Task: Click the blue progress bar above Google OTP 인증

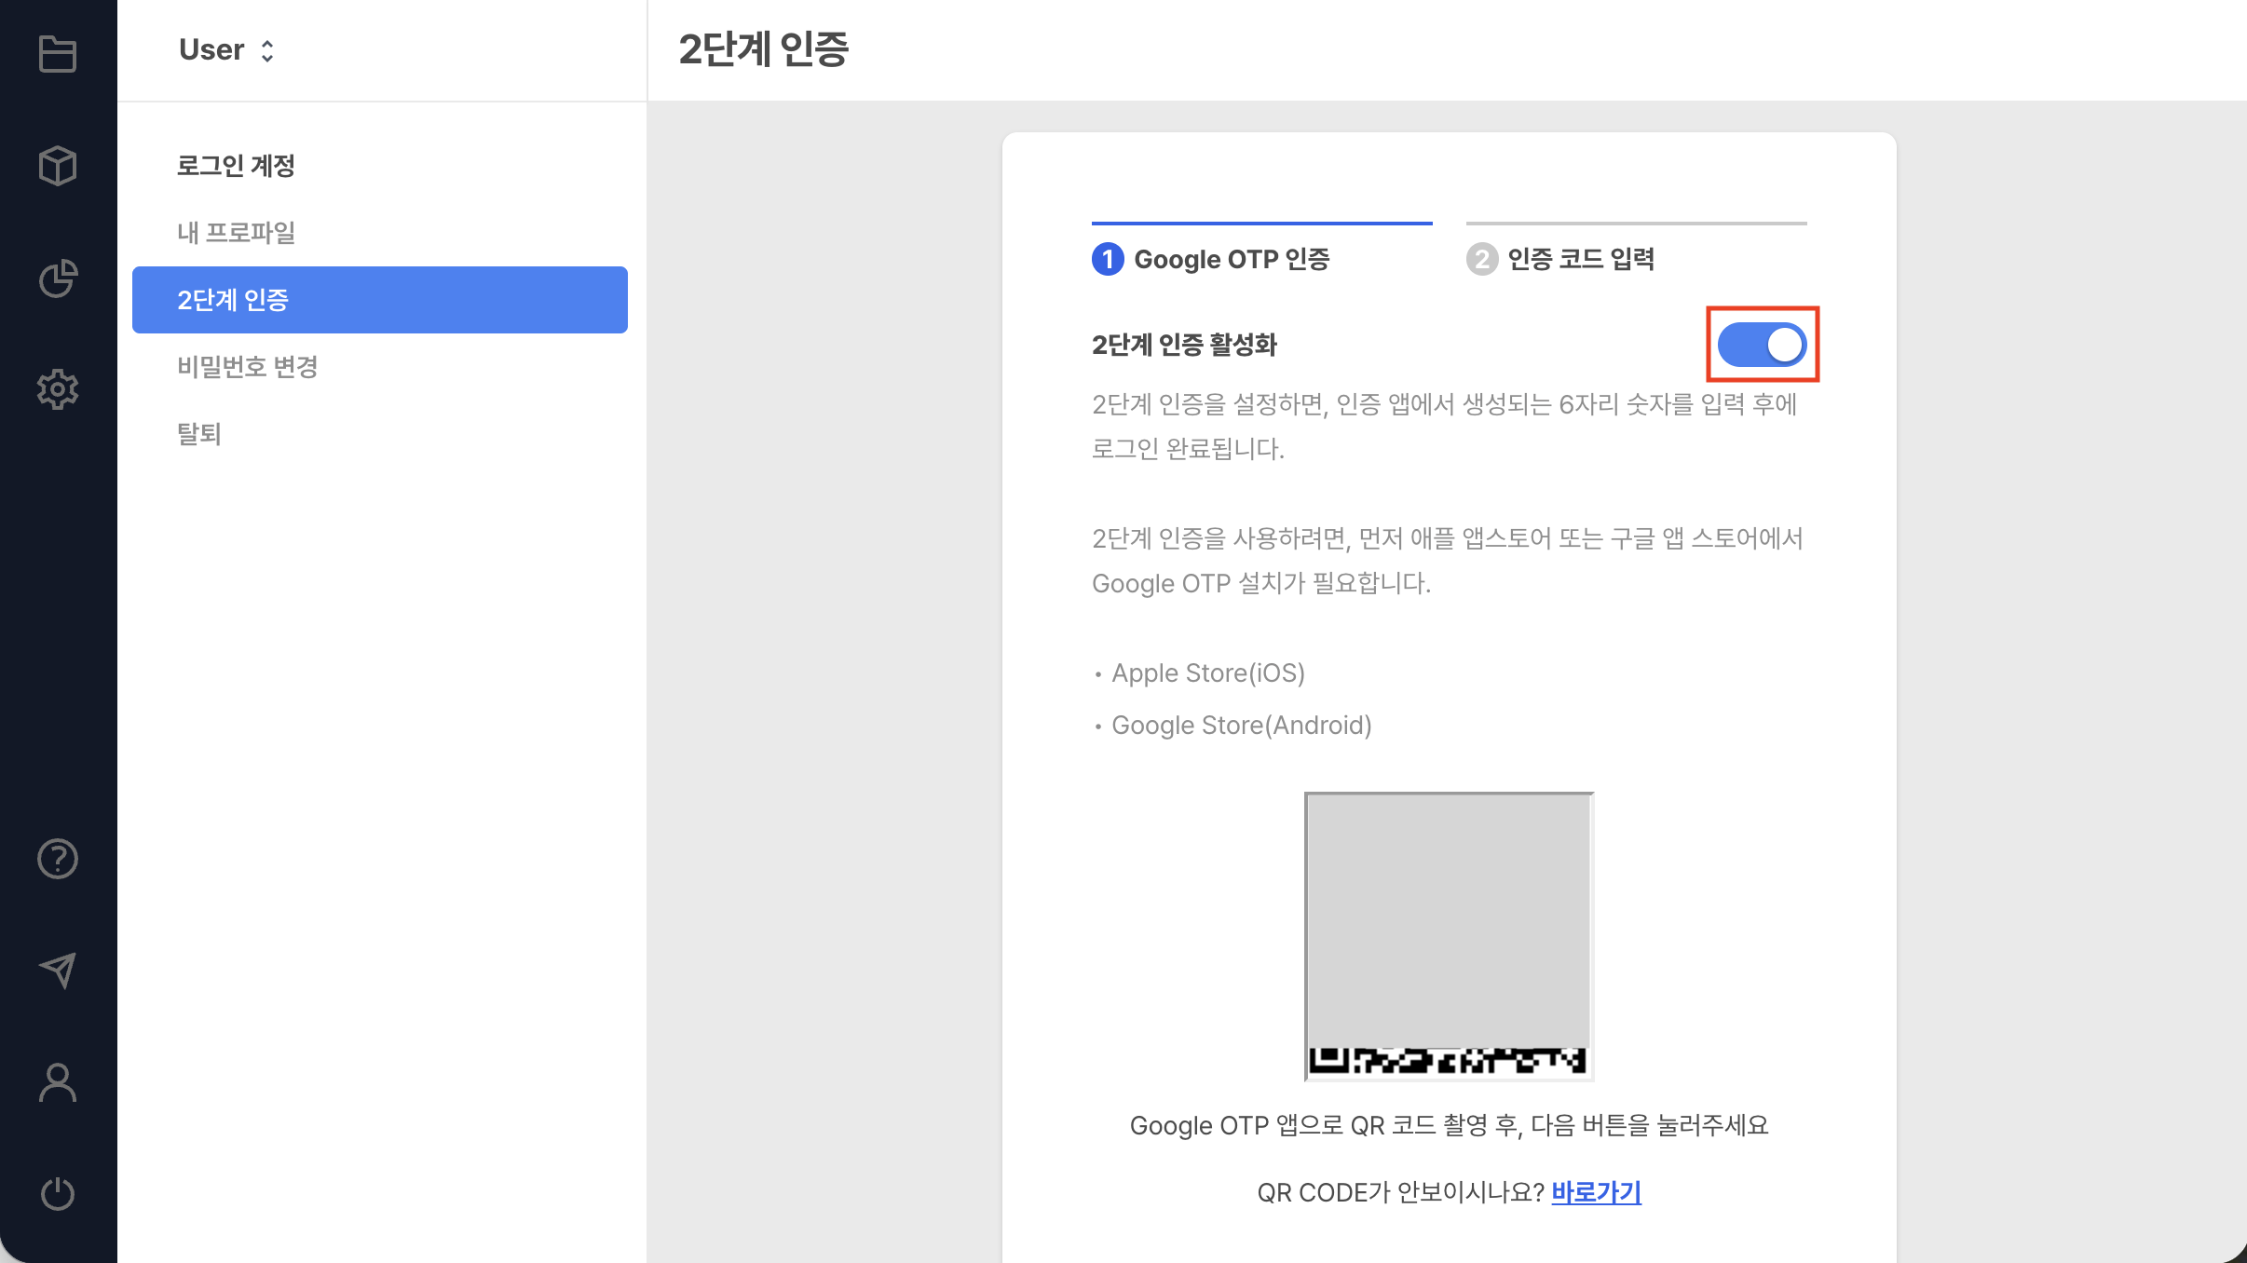Action: coord(1261,222)
